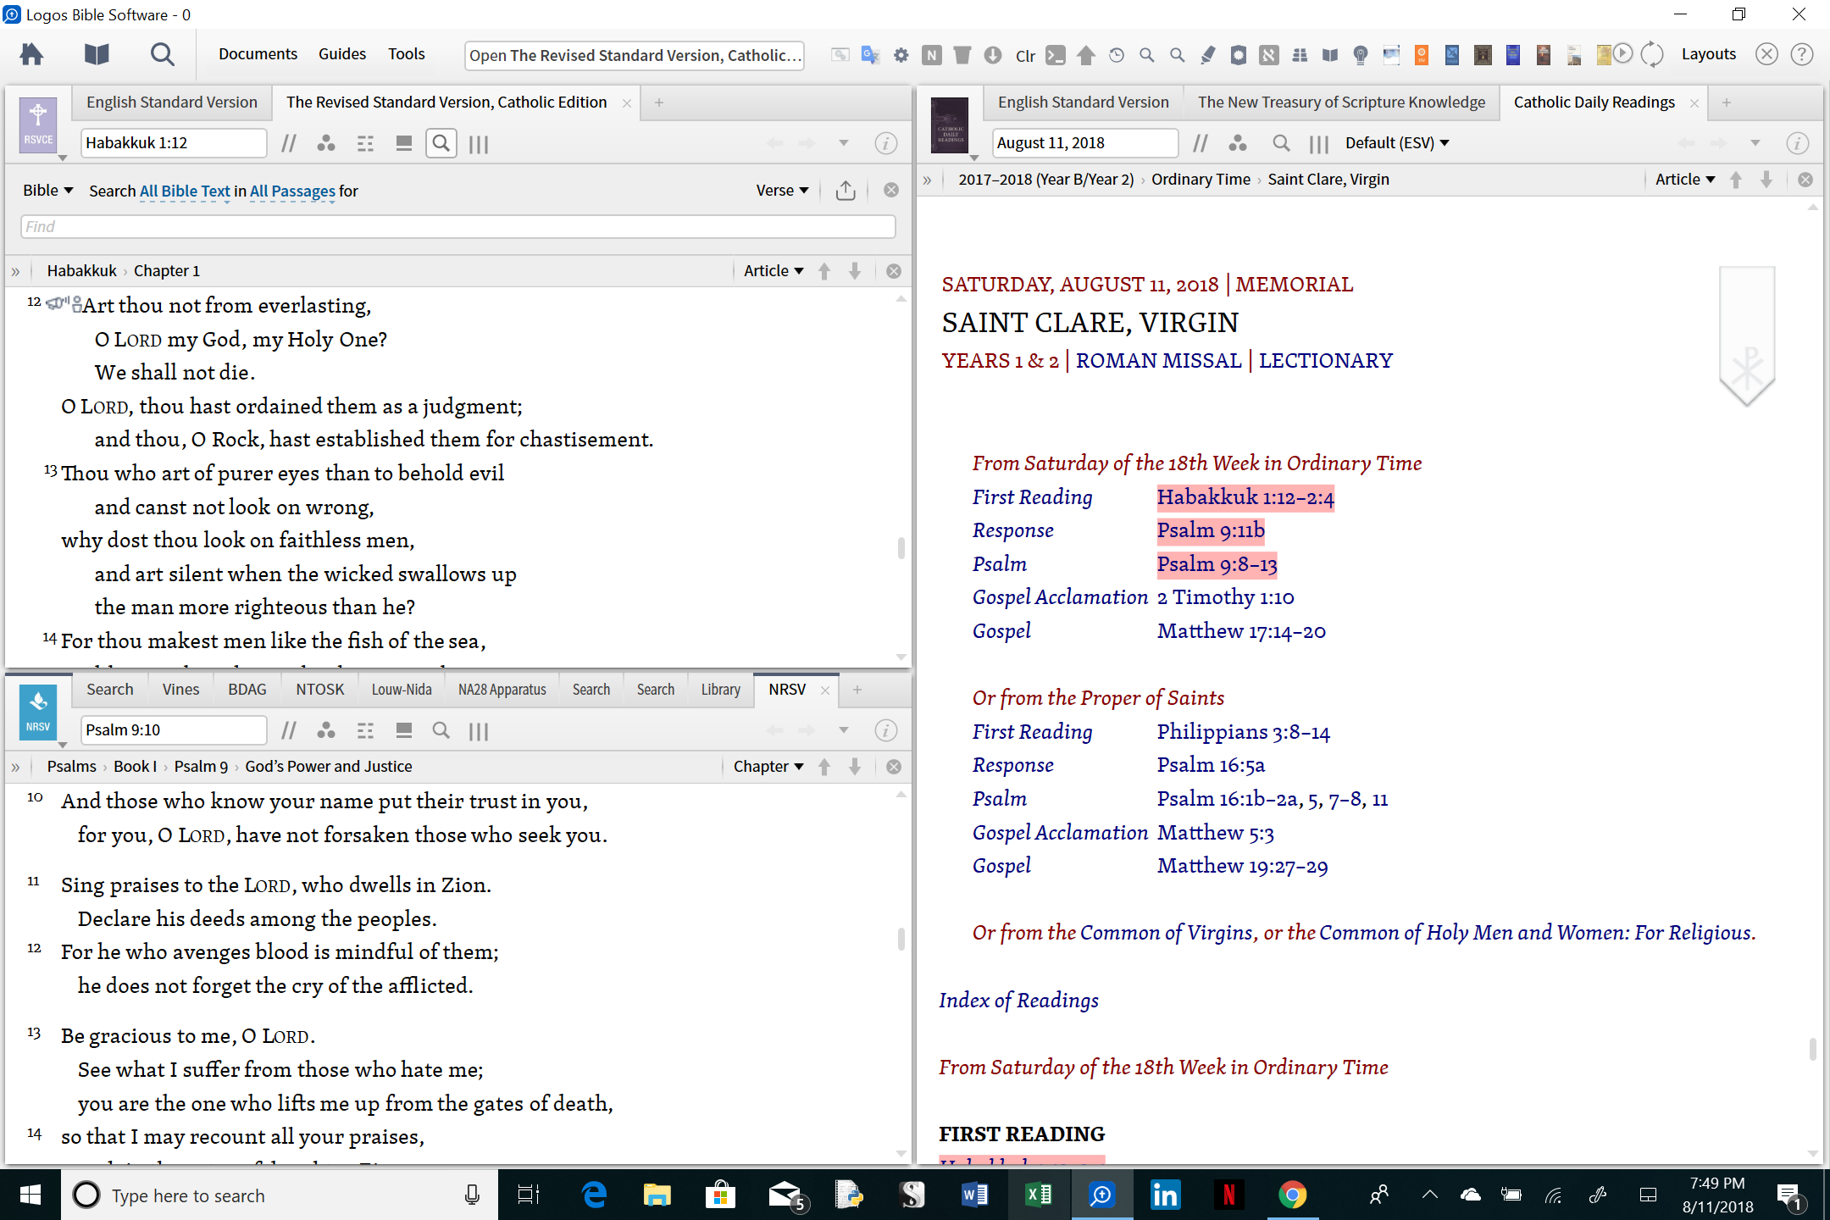
Task: Click the sync refresh icon
Action: coord(1652,54)
